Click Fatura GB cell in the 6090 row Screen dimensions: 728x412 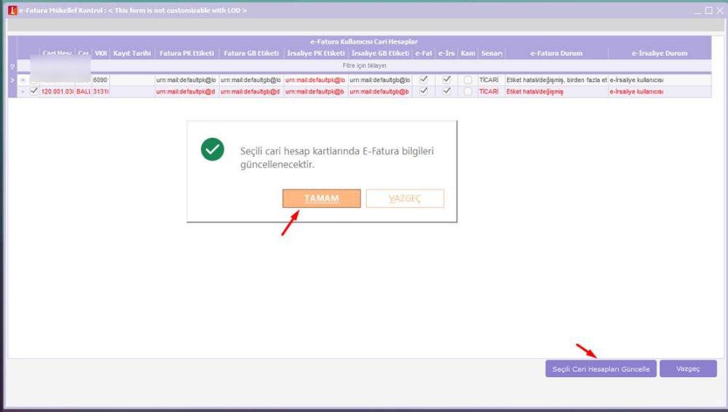tap(251, 80)
